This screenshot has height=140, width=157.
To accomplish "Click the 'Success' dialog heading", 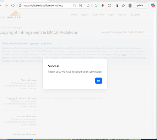I will pos(54,66).
